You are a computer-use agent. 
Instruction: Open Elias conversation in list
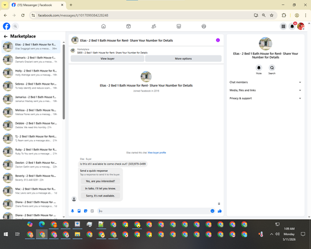point(31,47)
